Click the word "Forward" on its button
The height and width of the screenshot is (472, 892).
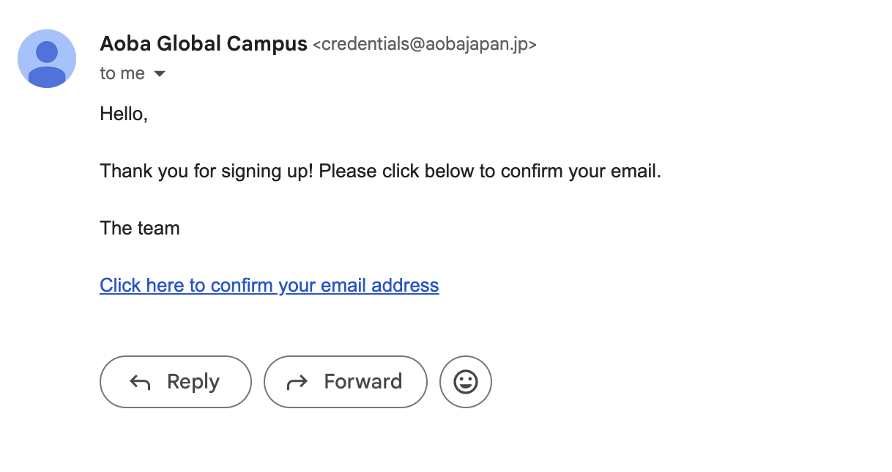click(363, 382)
